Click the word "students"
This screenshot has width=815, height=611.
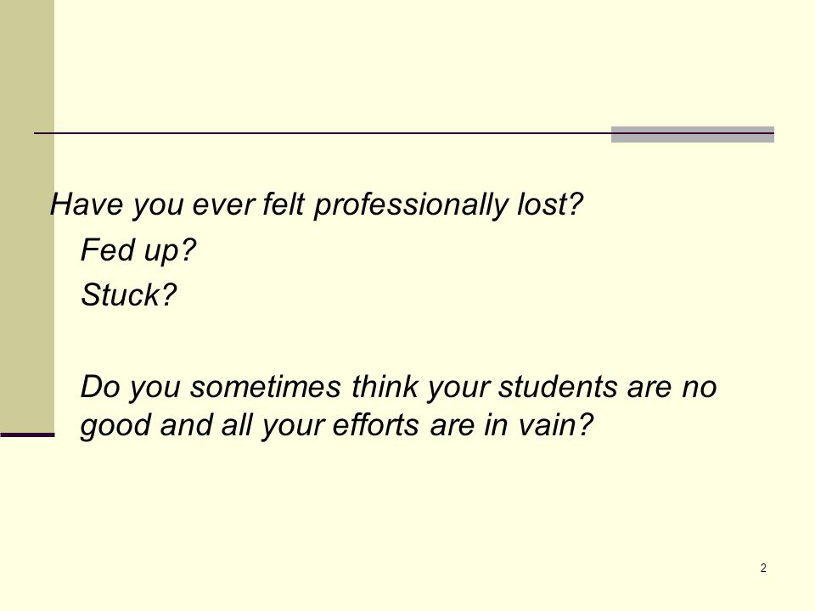(x=558, y=387)
